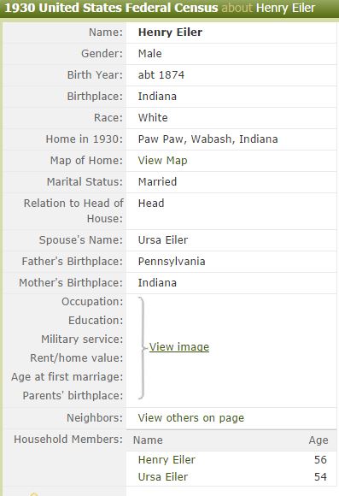Select Ursa Eiler in household members list
Viewport: 339px width, 496px height.
[163, 476]
